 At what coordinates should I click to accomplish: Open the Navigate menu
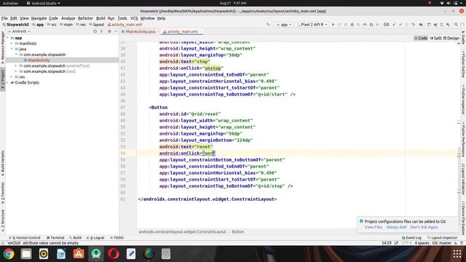pos(39,18)
